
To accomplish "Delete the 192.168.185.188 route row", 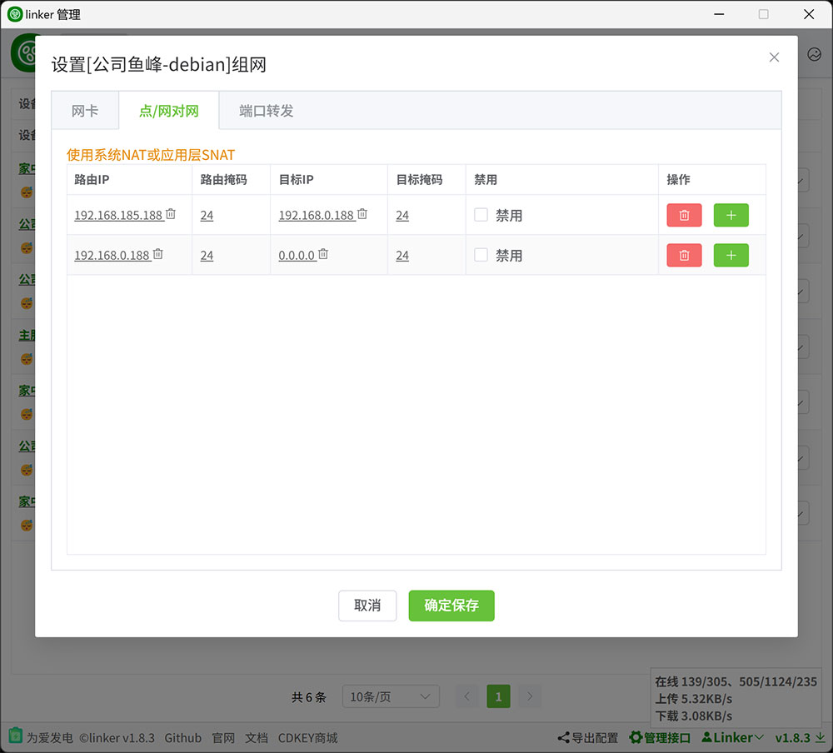I will [x=684, y=215].
